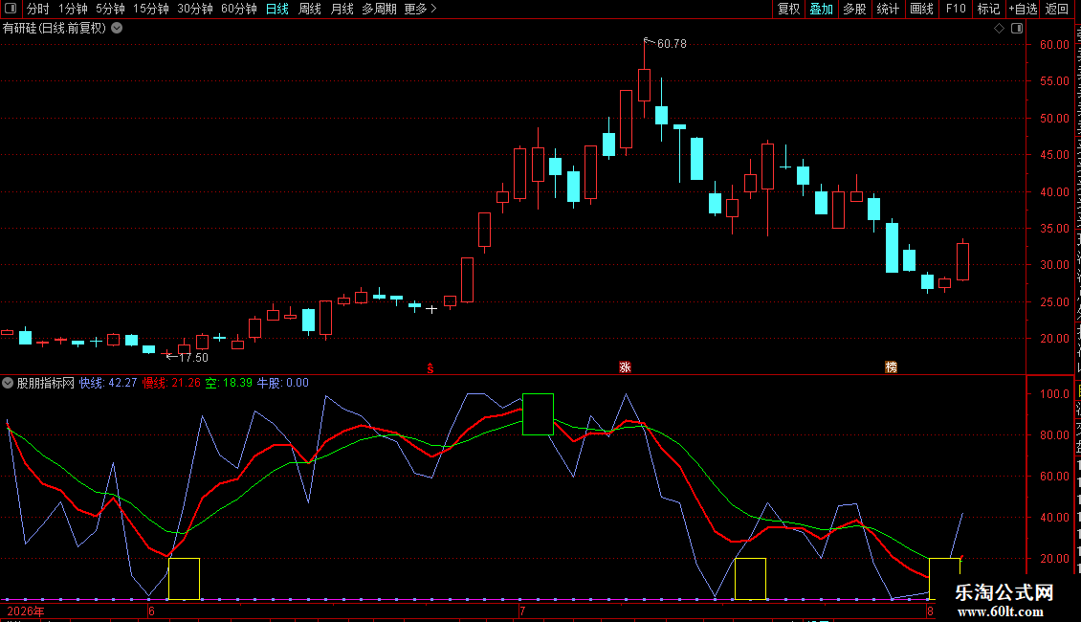1081x622 pixels.
Task: Open the 多股 multi-stock view
Action: 854,9
